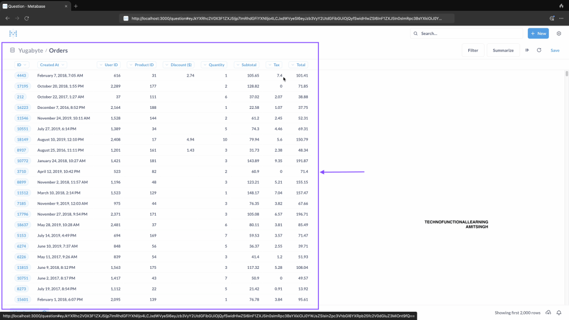Open the Yugabyte database breadcrumb
569x320 pixels.
(31, 50)
